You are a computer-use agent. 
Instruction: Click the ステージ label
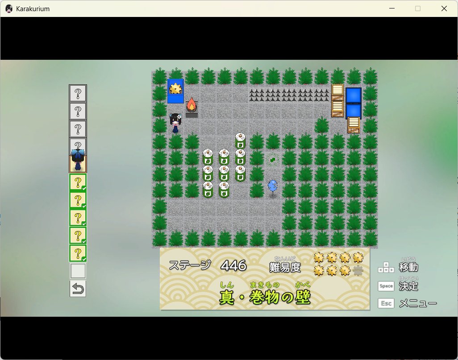(190, 265)
